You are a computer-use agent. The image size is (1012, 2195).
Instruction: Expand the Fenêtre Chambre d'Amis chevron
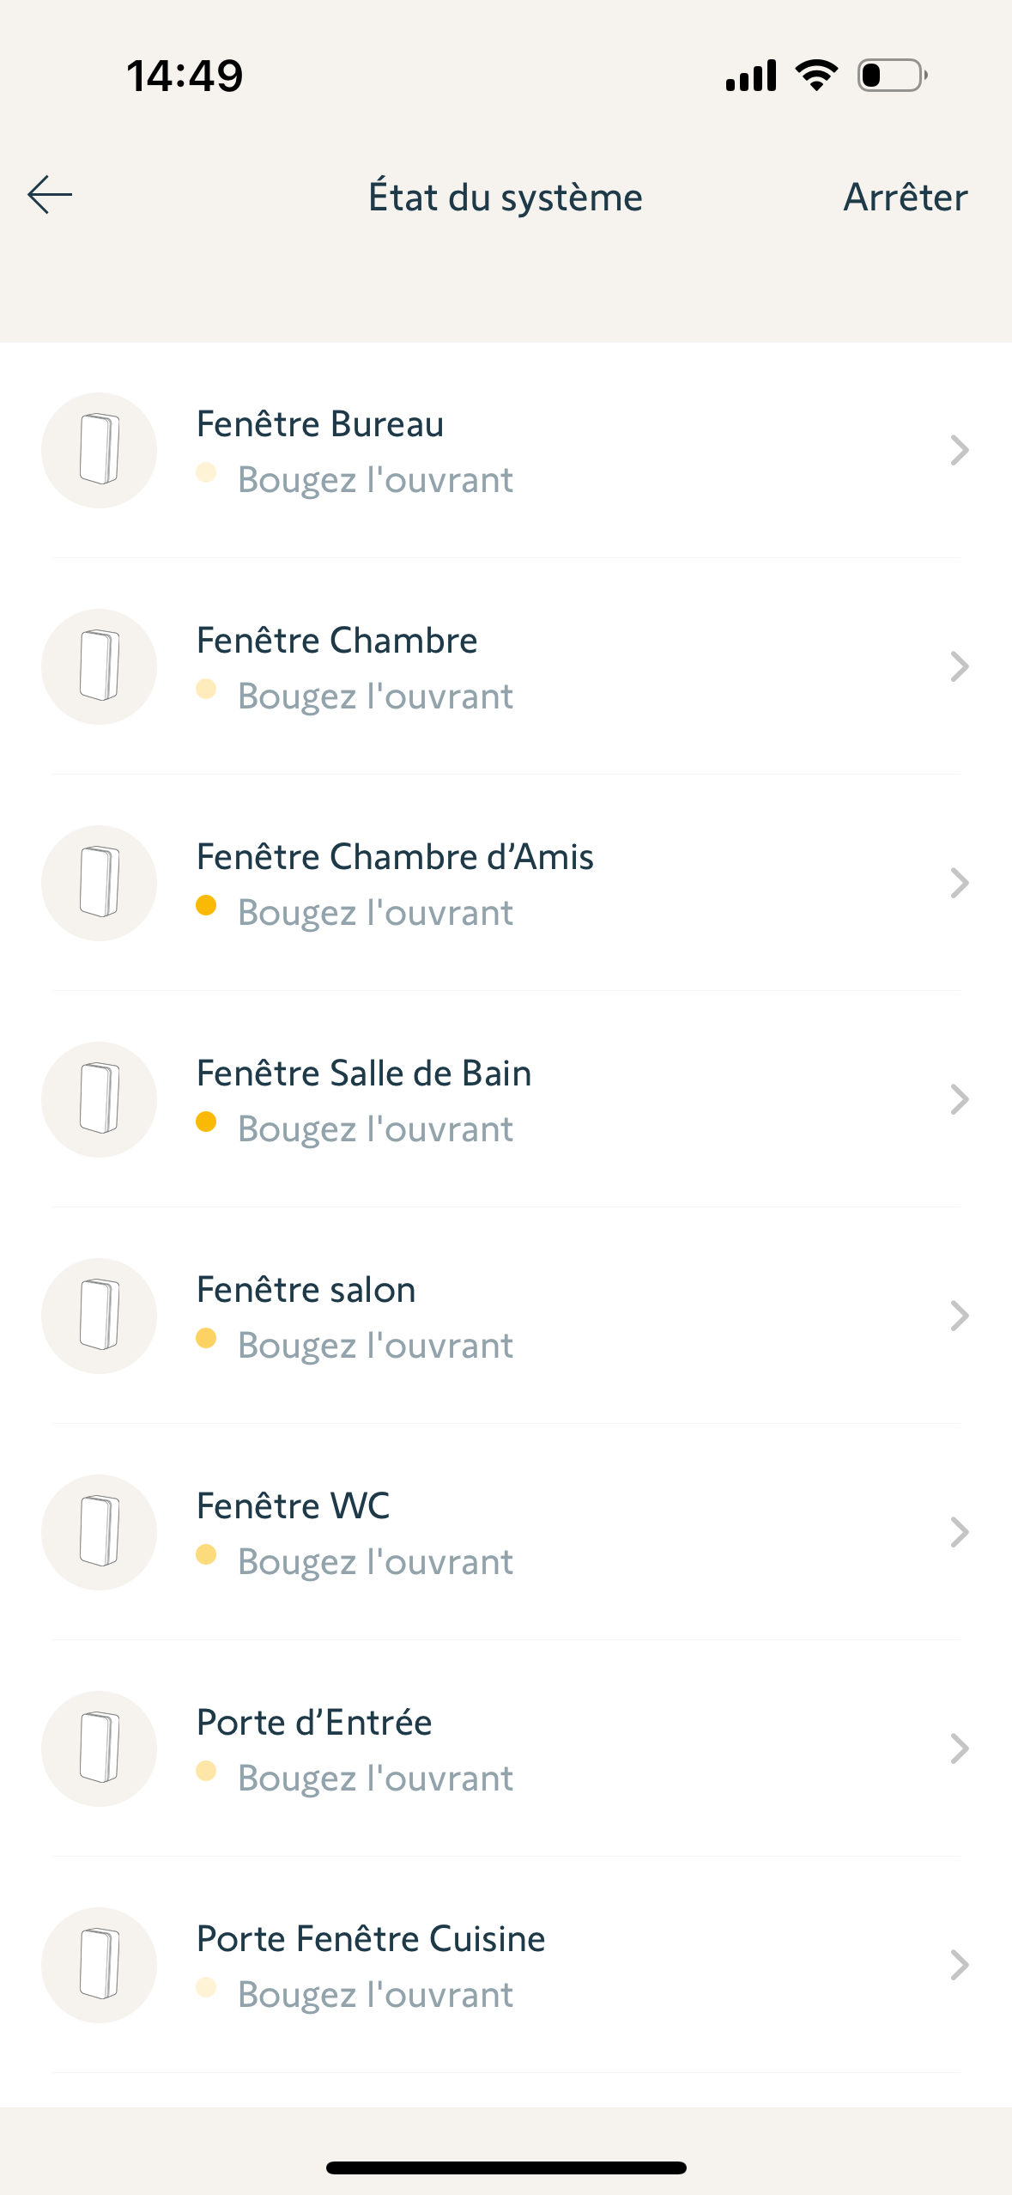pos(960,883)
